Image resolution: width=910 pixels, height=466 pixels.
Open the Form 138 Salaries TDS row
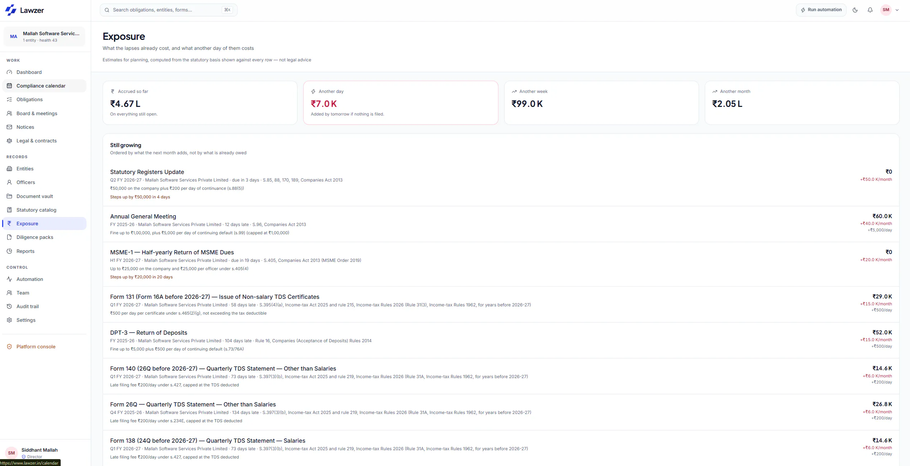click(501, 448)
